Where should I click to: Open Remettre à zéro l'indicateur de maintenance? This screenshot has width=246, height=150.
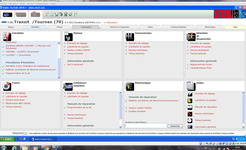tap(28, 66)
